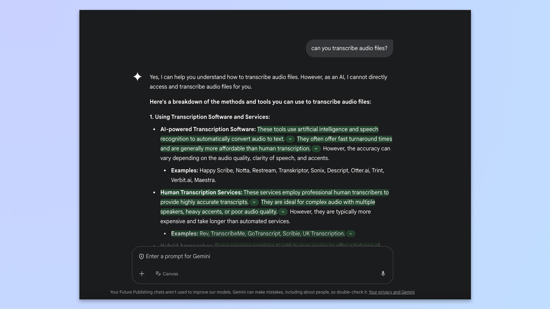Show source chevron after 'poor audio quality.'

tap(283, 212)
